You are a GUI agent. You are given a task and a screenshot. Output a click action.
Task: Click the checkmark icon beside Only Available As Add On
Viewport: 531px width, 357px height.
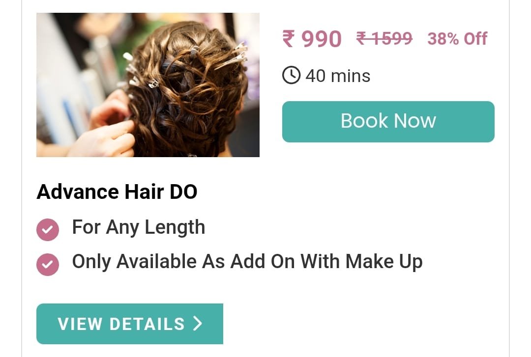pos(48,264)
